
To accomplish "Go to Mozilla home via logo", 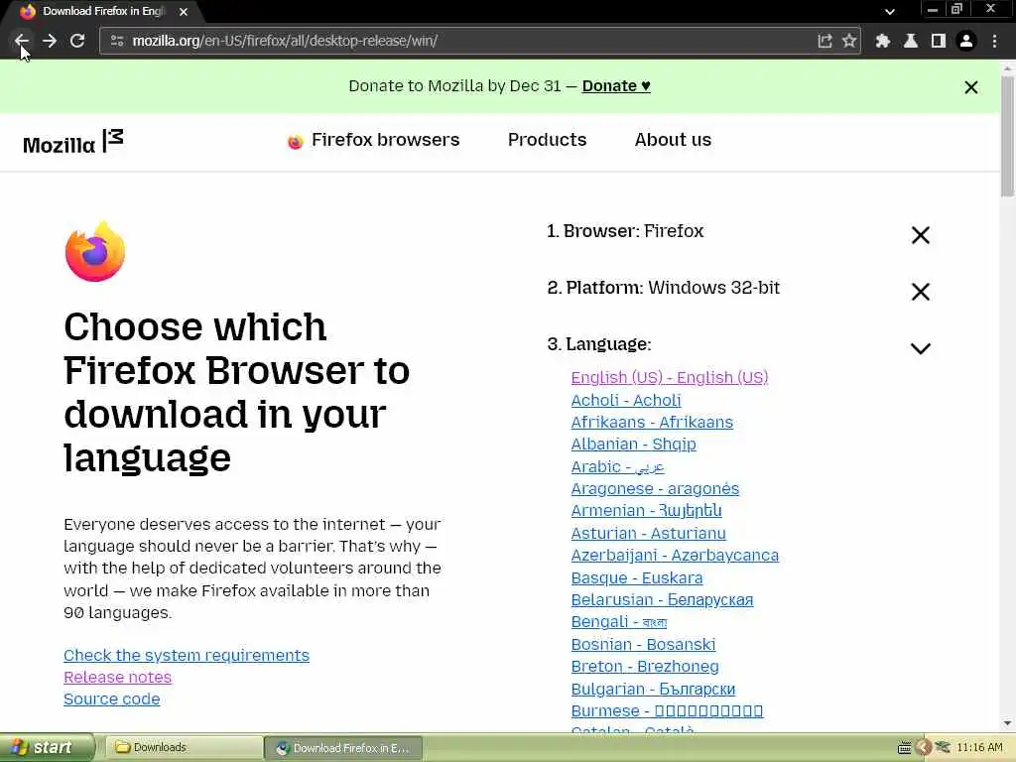I will pyautogui.click(x=72, y=141).
